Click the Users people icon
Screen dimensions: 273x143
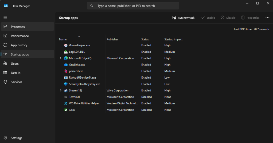pos(5,63)
